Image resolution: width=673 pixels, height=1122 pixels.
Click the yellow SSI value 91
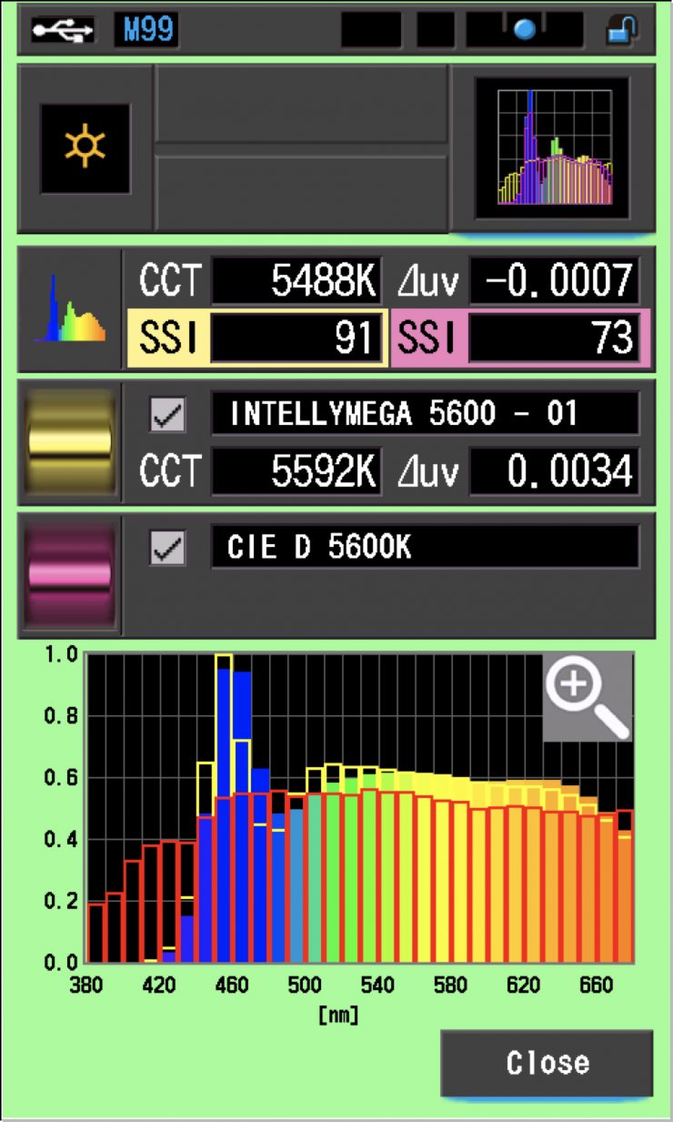point(296,339)
